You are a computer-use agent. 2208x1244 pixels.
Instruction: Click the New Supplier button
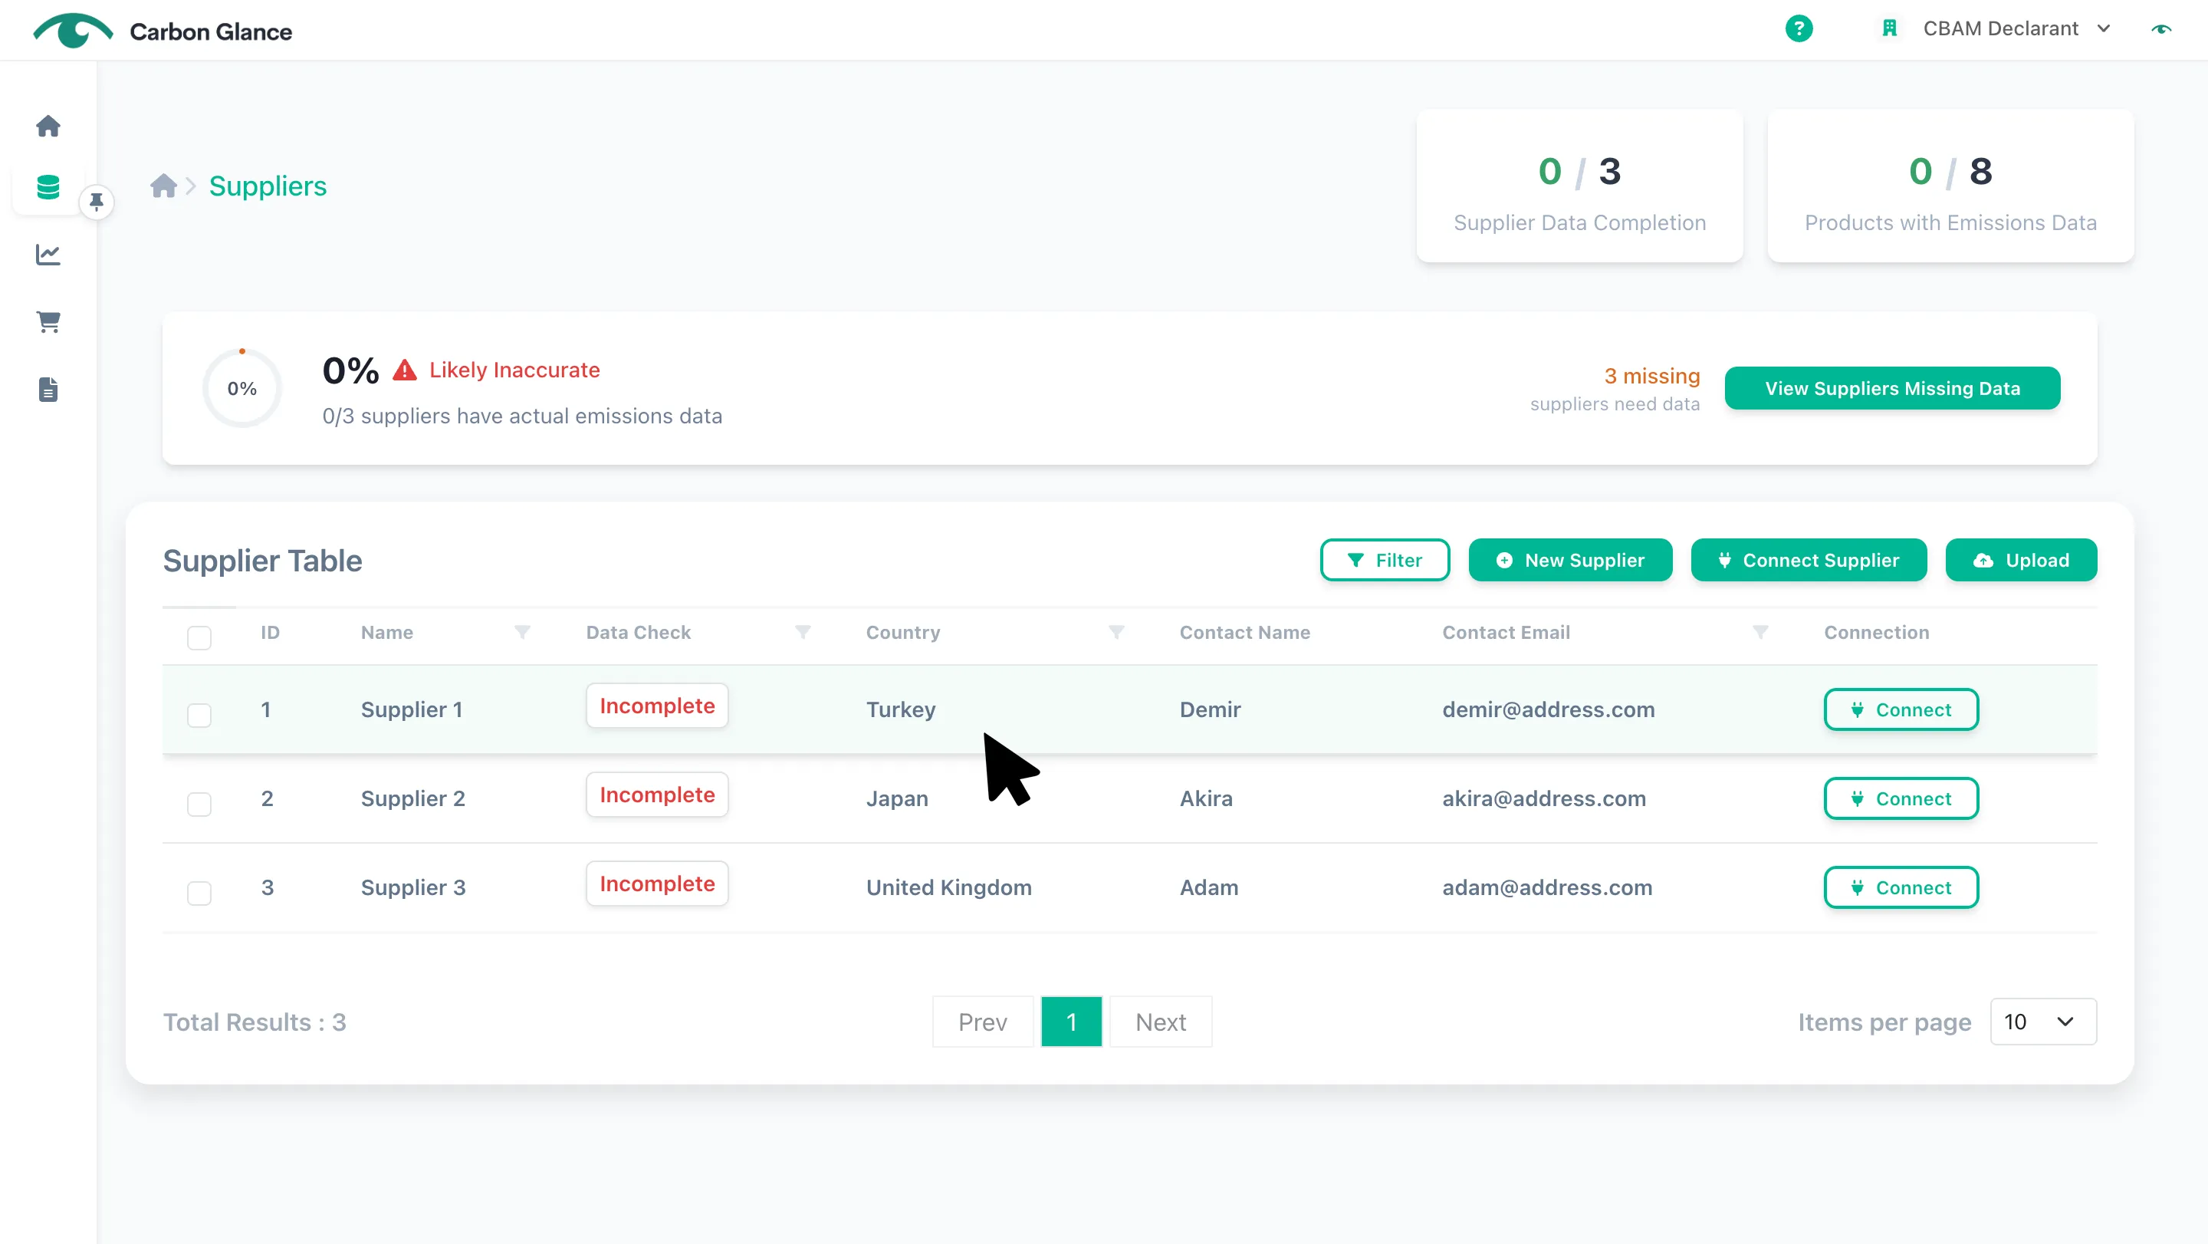coord(1570,560)
